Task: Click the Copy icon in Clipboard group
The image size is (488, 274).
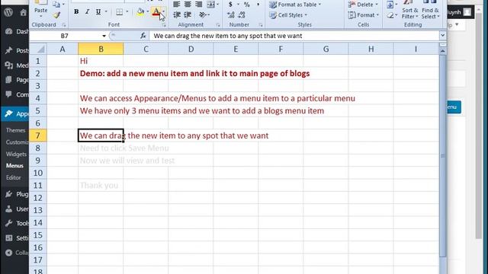Action: (x=56, y=5)
